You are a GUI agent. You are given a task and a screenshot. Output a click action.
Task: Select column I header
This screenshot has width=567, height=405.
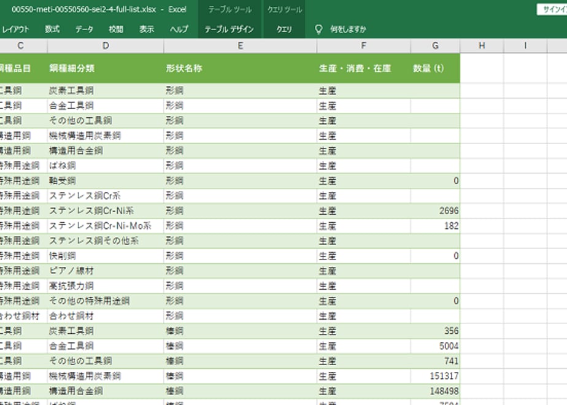(x=525, y=46)
